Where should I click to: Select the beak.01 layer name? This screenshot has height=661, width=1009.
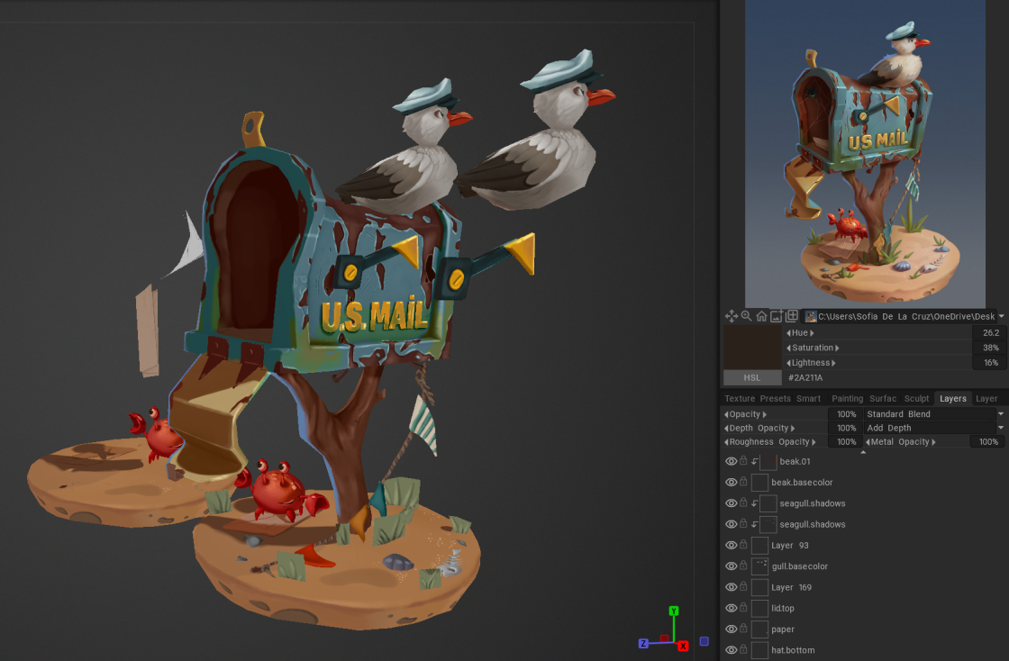[x=795, y=461]
